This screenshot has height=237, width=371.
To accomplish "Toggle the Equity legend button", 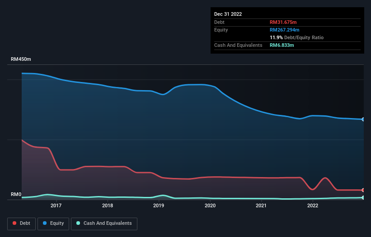I will (x=53, y=223).
